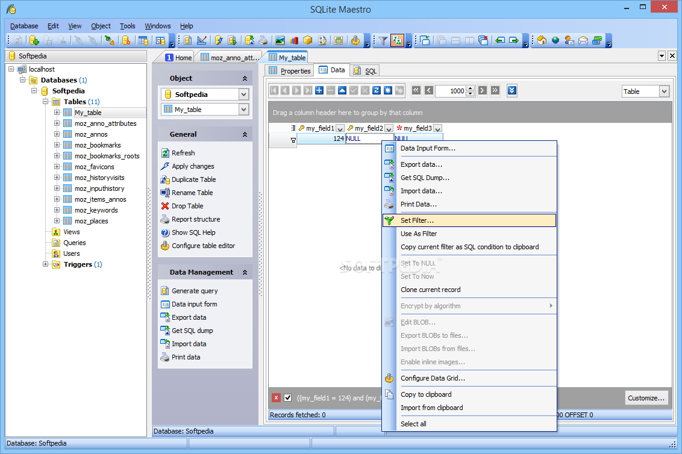682x454 pixels.
Task: Click the close-all-windows icon with red X
Action: (x=483, y=40)
